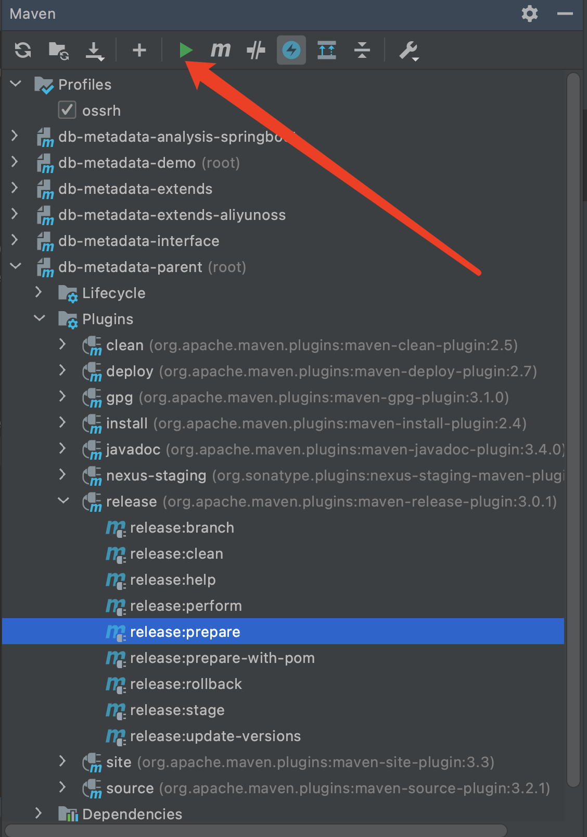The height and width of the screenshot is (837, 587).
Task: Collapse db-metadata-parent root module
Action: pyautogui.click(x=16, y=266)
